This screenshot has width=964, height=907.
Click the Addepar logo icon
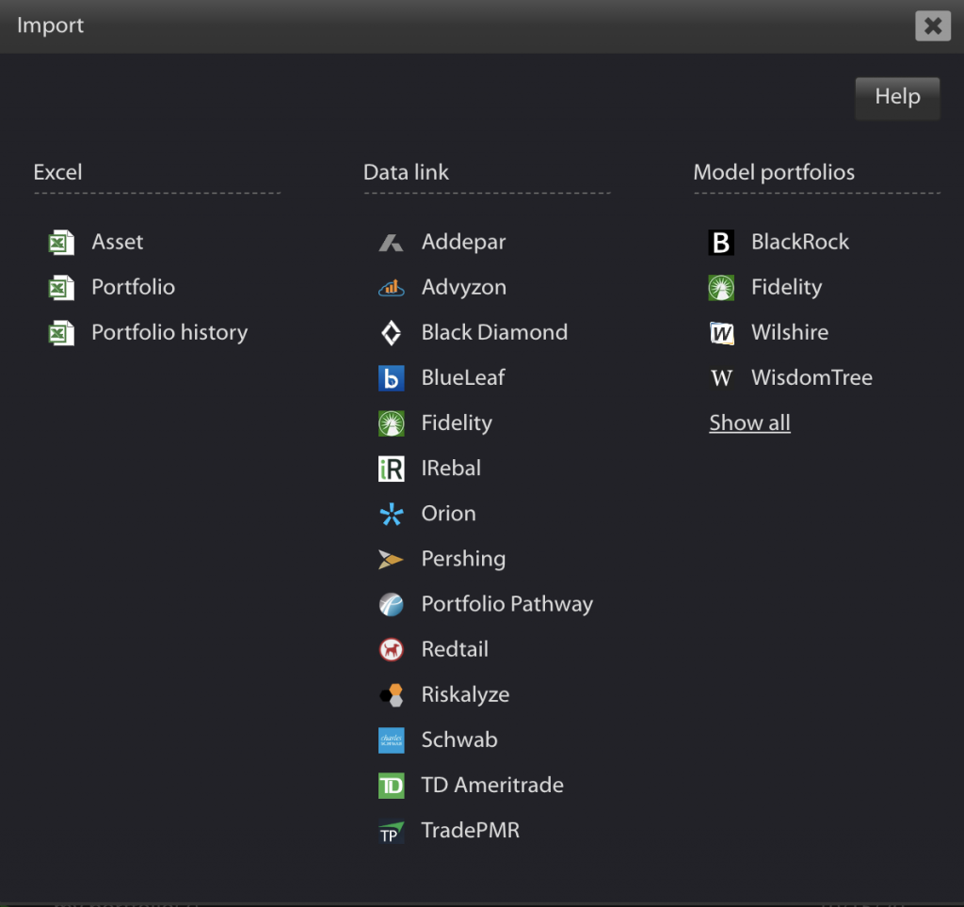point(391,243)
